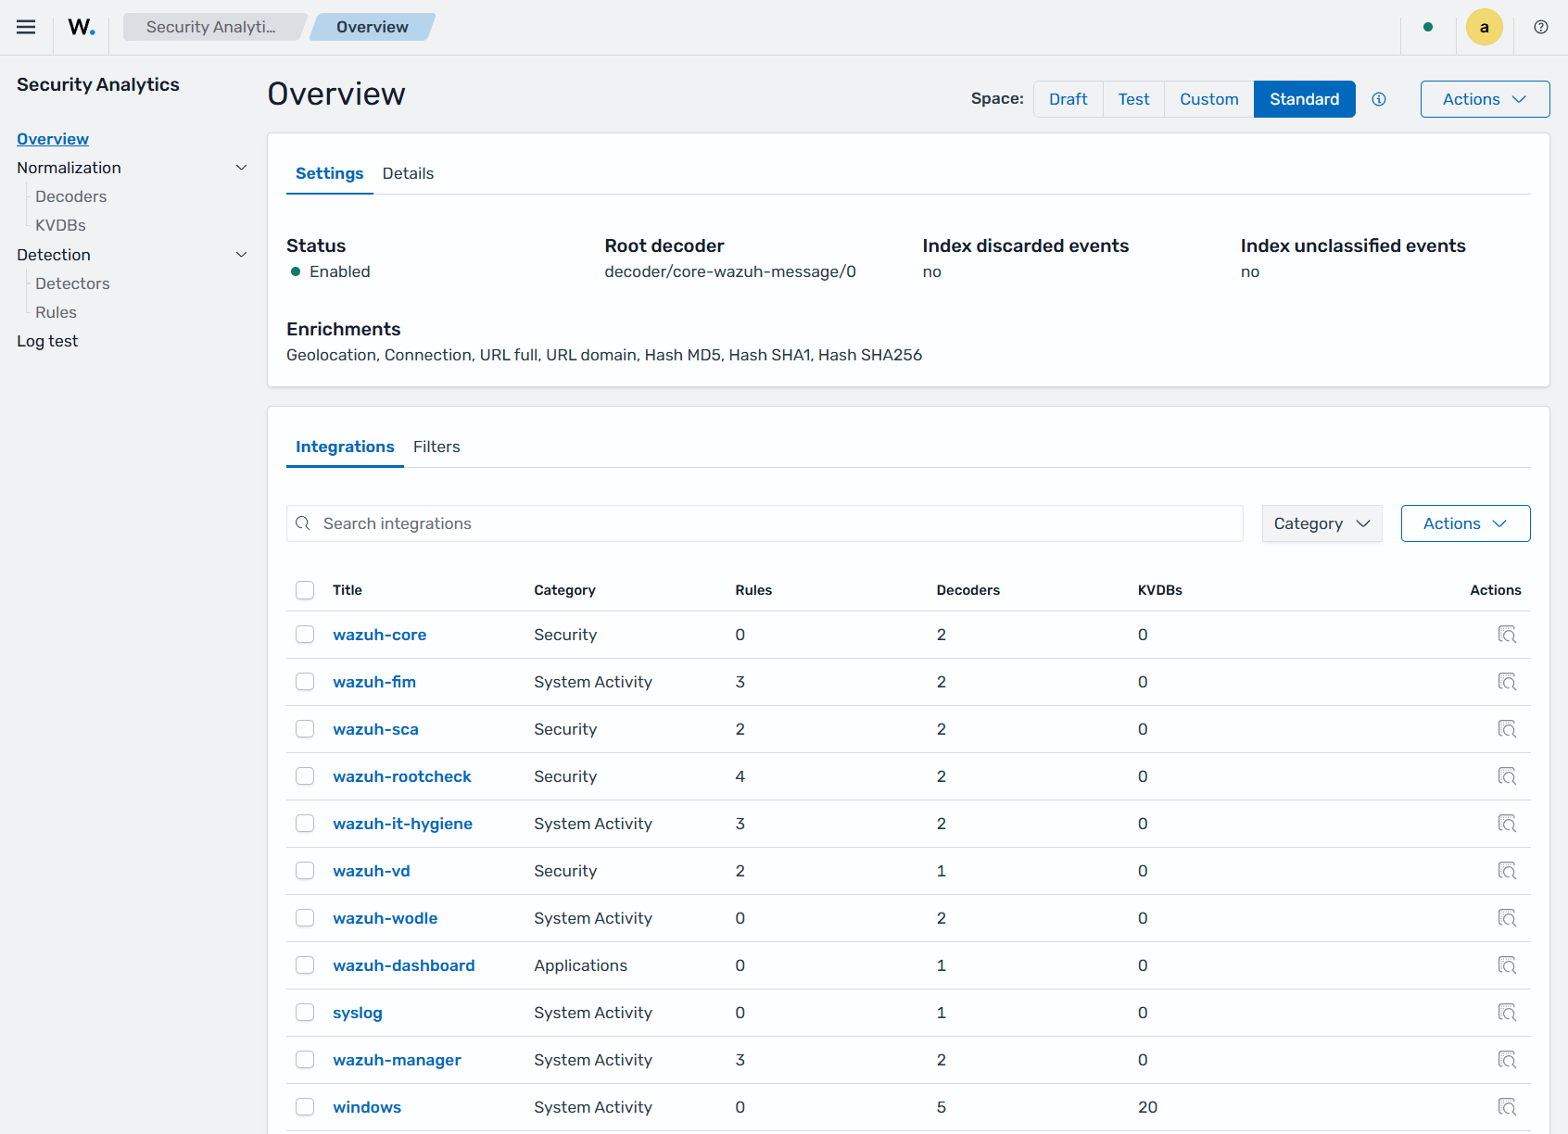Open Rules in the sidebar
Image resolution: width=1568 pixels, height=1134 pixels.
click(56, 312)
